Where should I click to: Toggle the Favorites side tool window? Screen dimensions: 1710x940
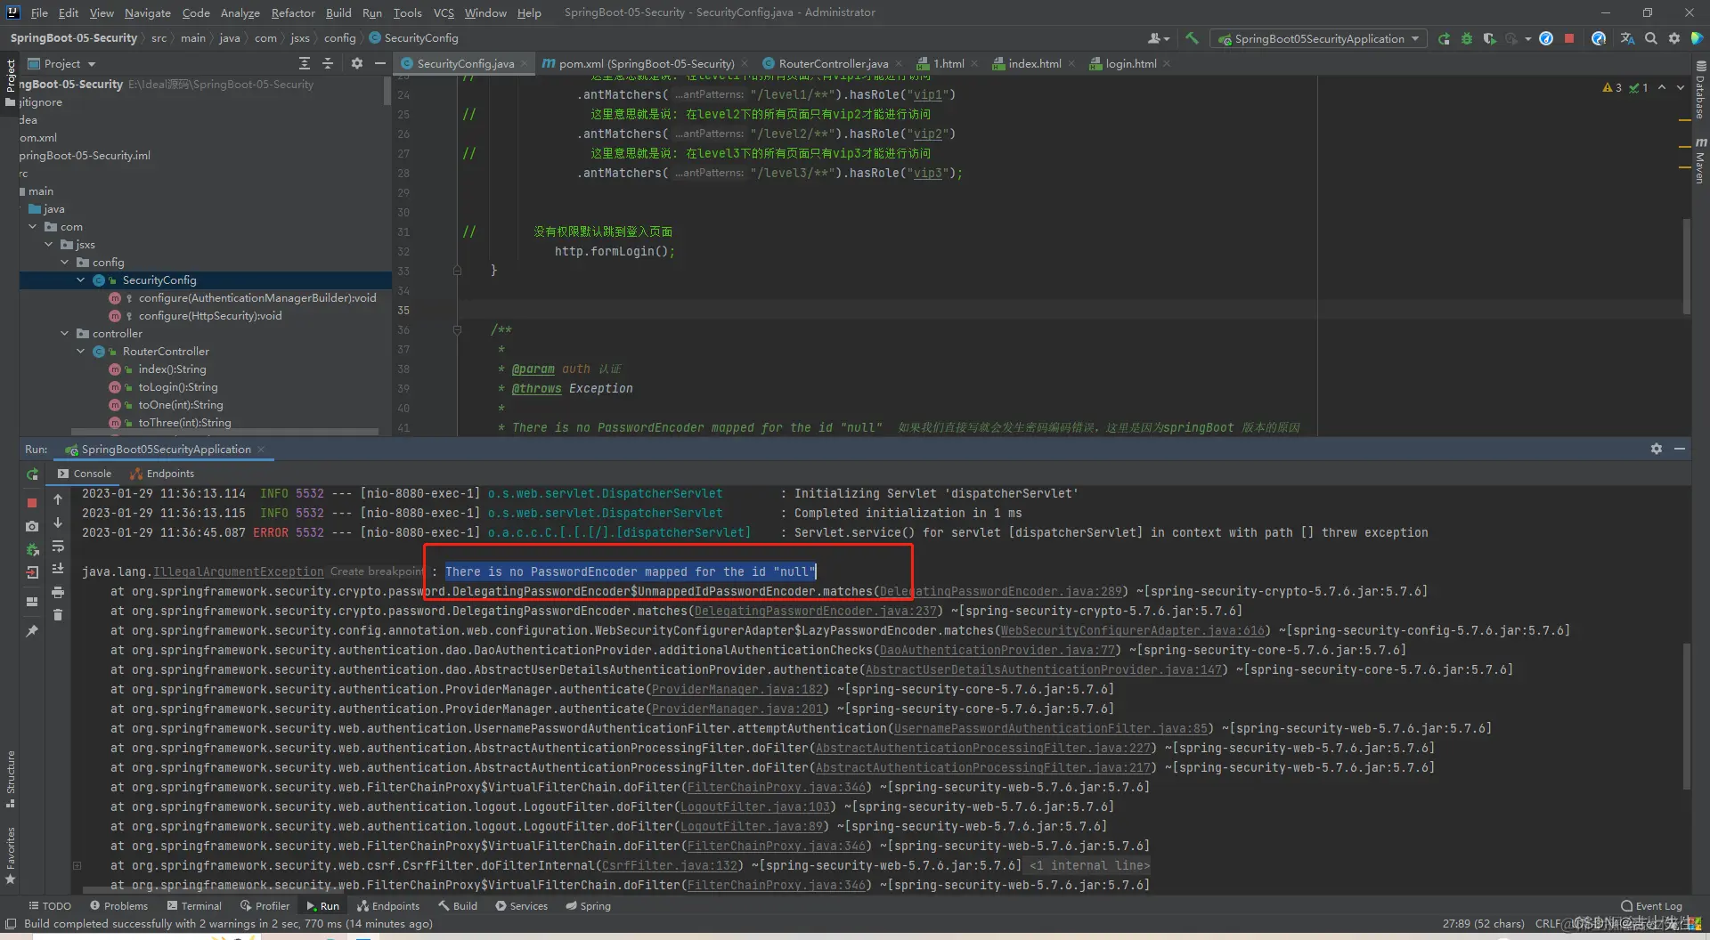pos(10,855)
